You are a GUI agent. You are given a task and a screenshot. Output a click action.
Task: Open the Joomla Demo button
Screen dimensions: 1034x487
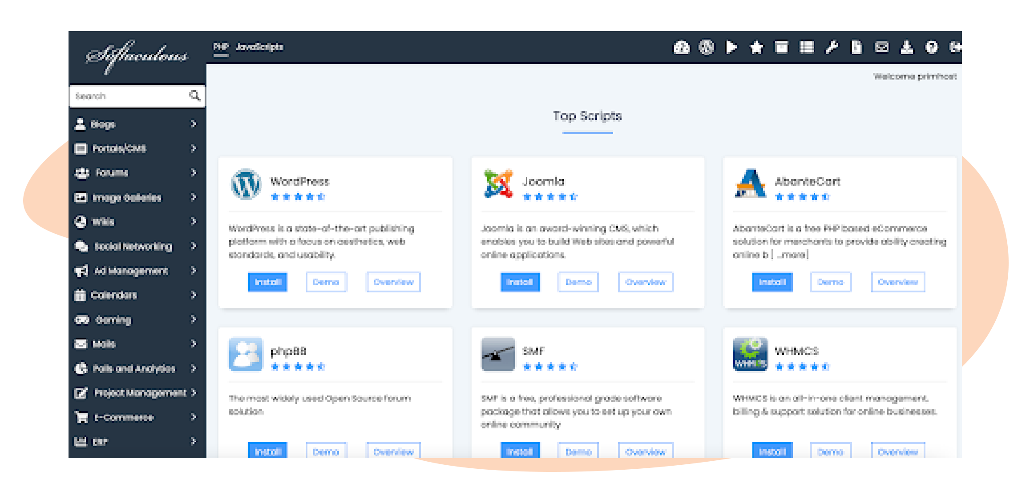coord(578,282)
